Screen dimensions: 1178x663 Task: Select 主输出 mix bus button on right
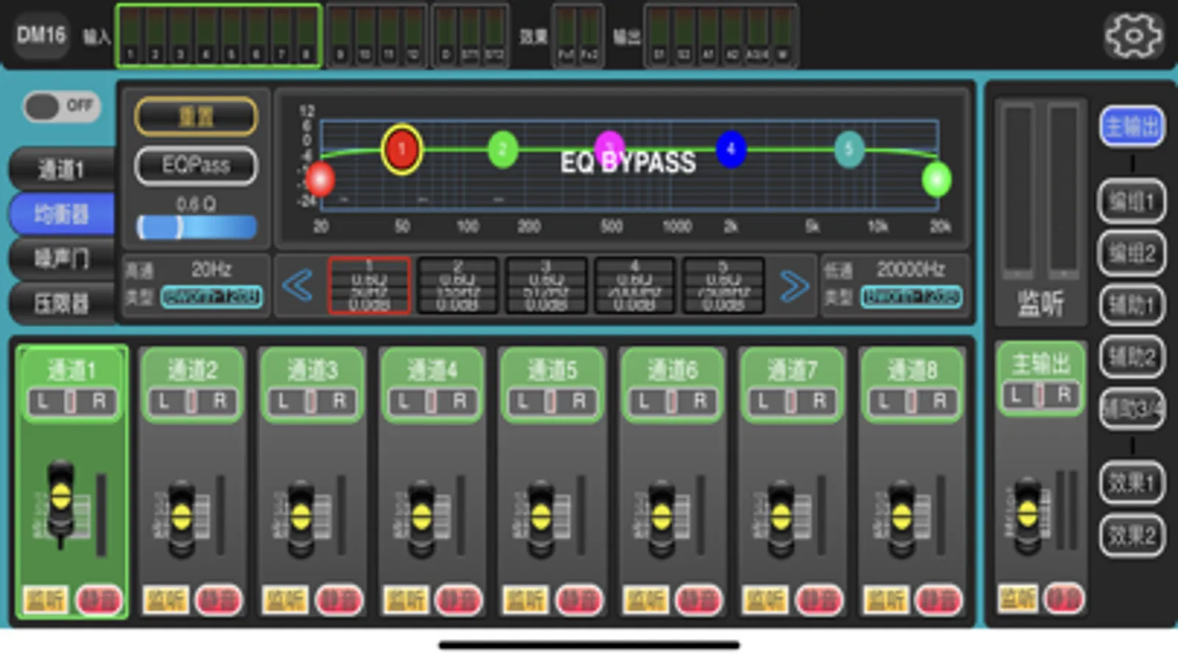coord(1132,127)
